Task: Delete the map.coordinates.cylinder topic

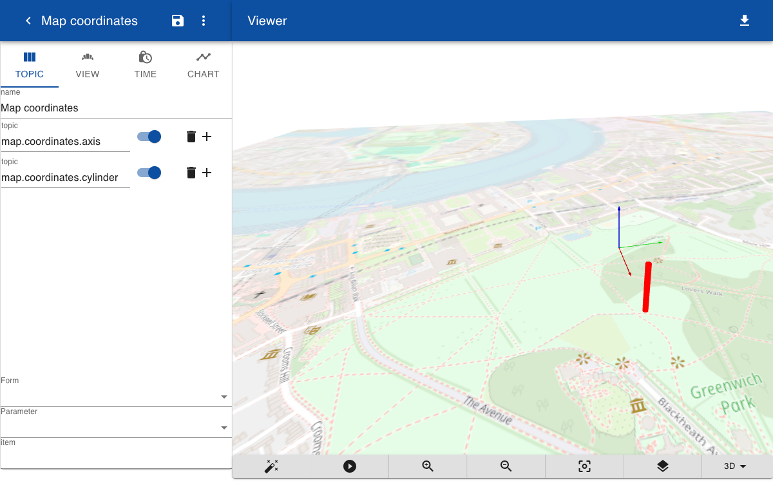Action: pos(191,173)
